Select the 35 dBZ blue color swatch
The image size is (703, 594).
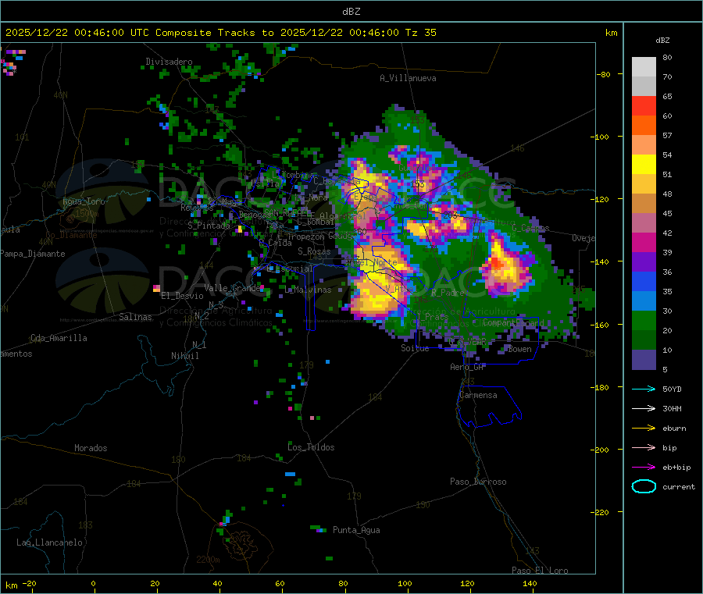(644, 281)
